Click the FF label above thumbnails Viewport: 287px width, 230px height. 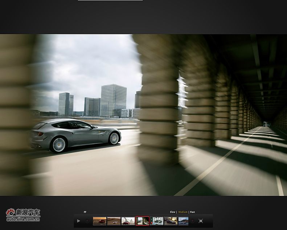tap(85, 212)
